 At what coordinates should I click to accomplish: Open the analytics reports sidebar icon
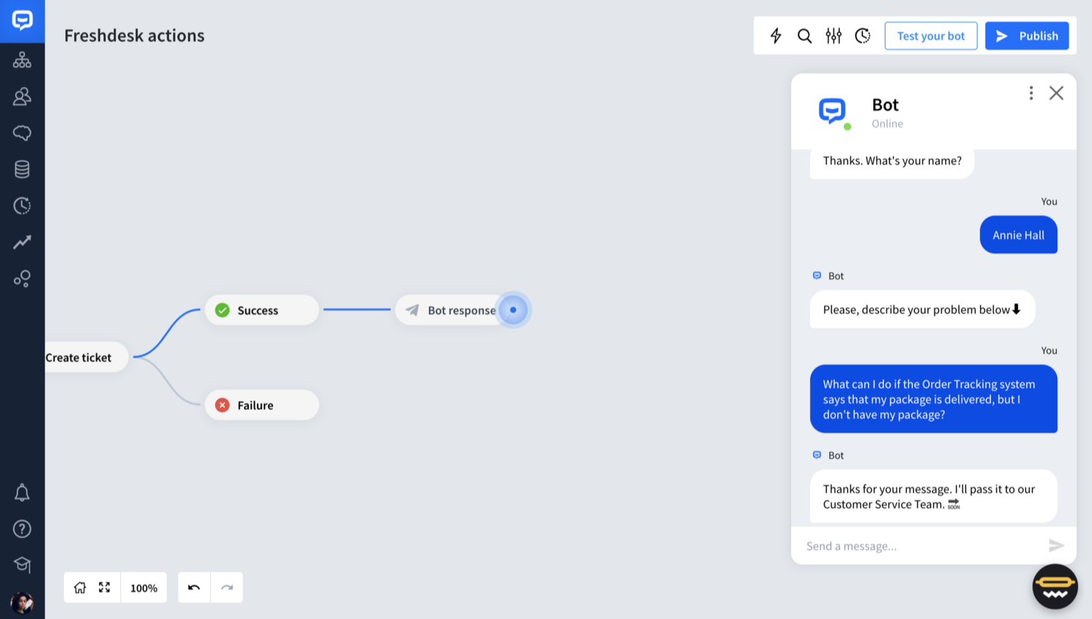tap(22, 242)
